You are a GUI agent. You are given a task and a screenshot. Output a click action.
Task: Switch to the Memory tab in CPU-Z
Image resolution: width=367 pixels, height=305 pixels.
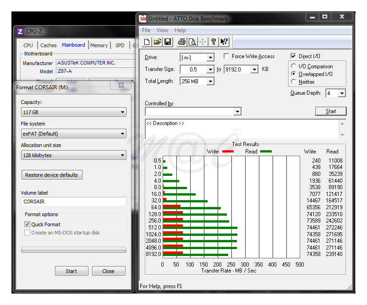pyautogui.click(x=99, y=45)
